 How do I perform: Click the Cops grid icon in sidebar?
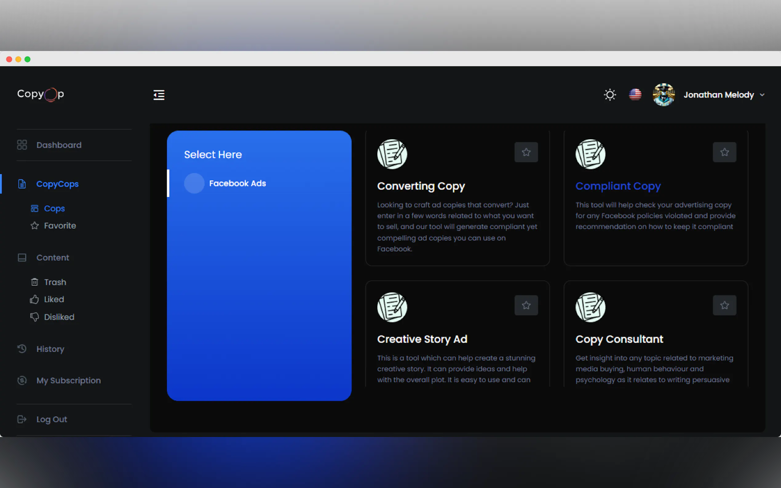(34, 208)
